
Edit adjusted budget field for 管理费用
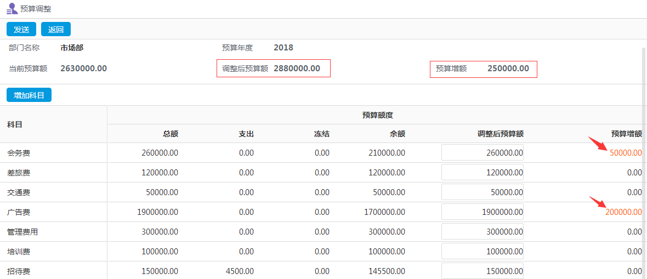tap(483, 232)
